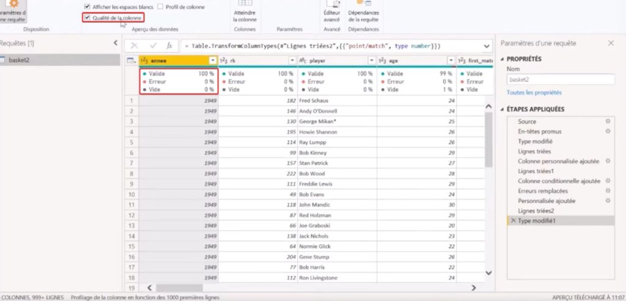The image size is (626, 301).
Task: Expand the formula bar chevron
Action: click(x=487, y=46)
